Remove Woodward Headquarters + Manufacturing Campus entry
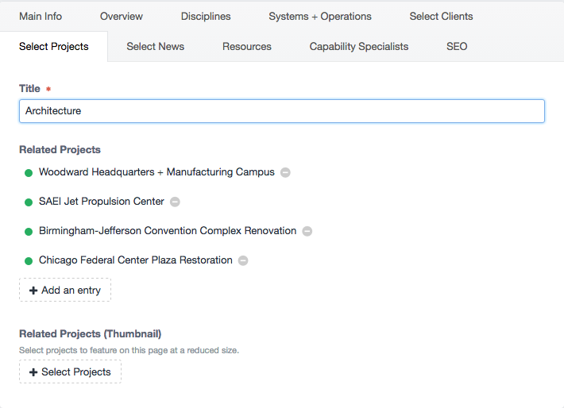 [285, 172]
